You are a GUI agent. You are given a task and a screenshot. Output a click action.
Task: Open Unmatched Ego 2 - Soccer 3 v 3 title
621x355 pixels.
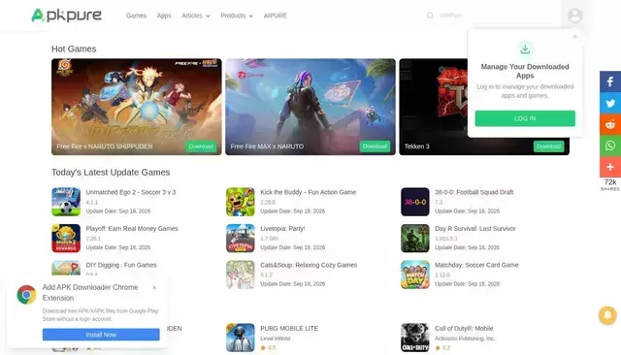[x=131, y=192]
